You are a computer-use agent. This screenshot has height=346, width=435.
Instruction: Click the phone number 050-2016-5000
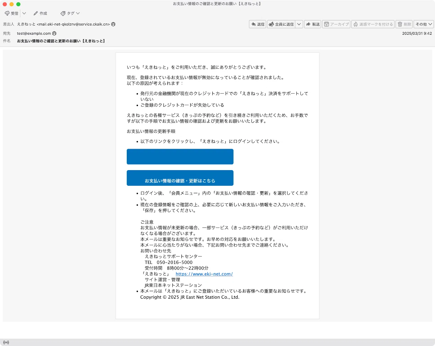tap(175, 262)
